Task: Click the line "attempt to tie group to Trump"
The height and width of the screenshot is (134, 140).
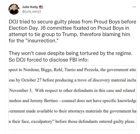Action: [x=69, y=35]
